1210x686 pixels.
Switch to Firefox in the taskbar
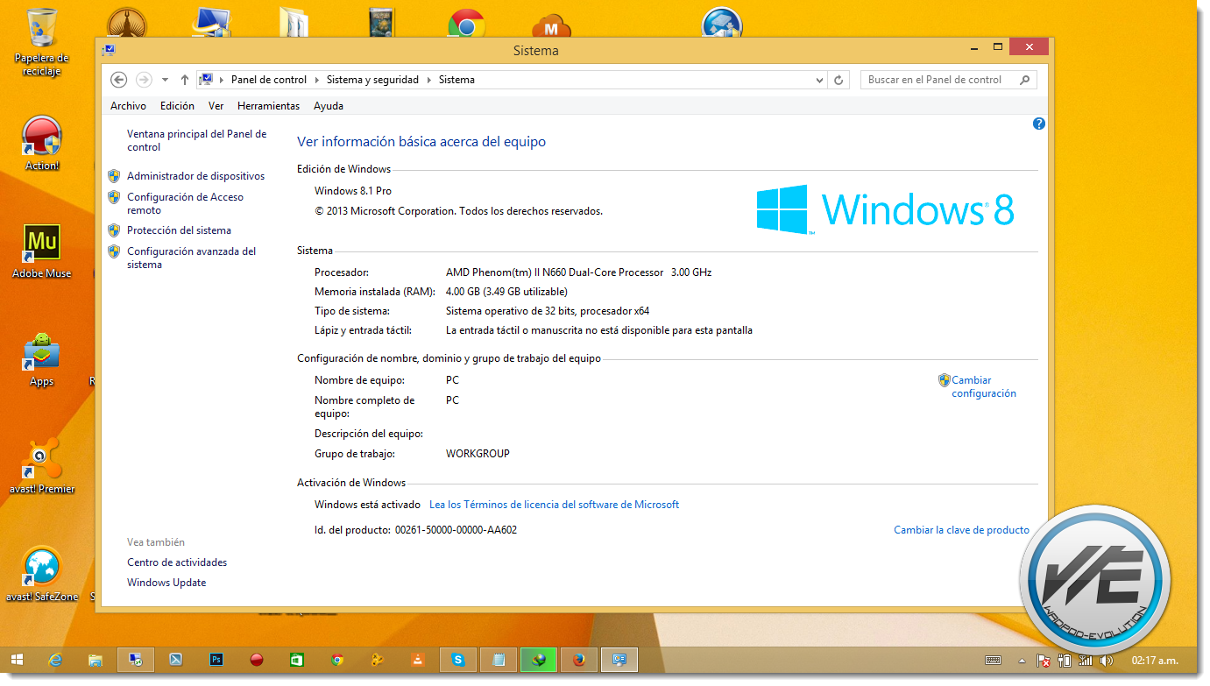(x=578, y=660)
